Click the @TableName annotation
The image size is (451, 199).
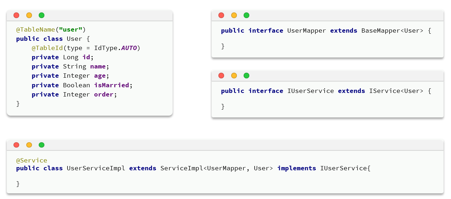[x=36, y=29]
